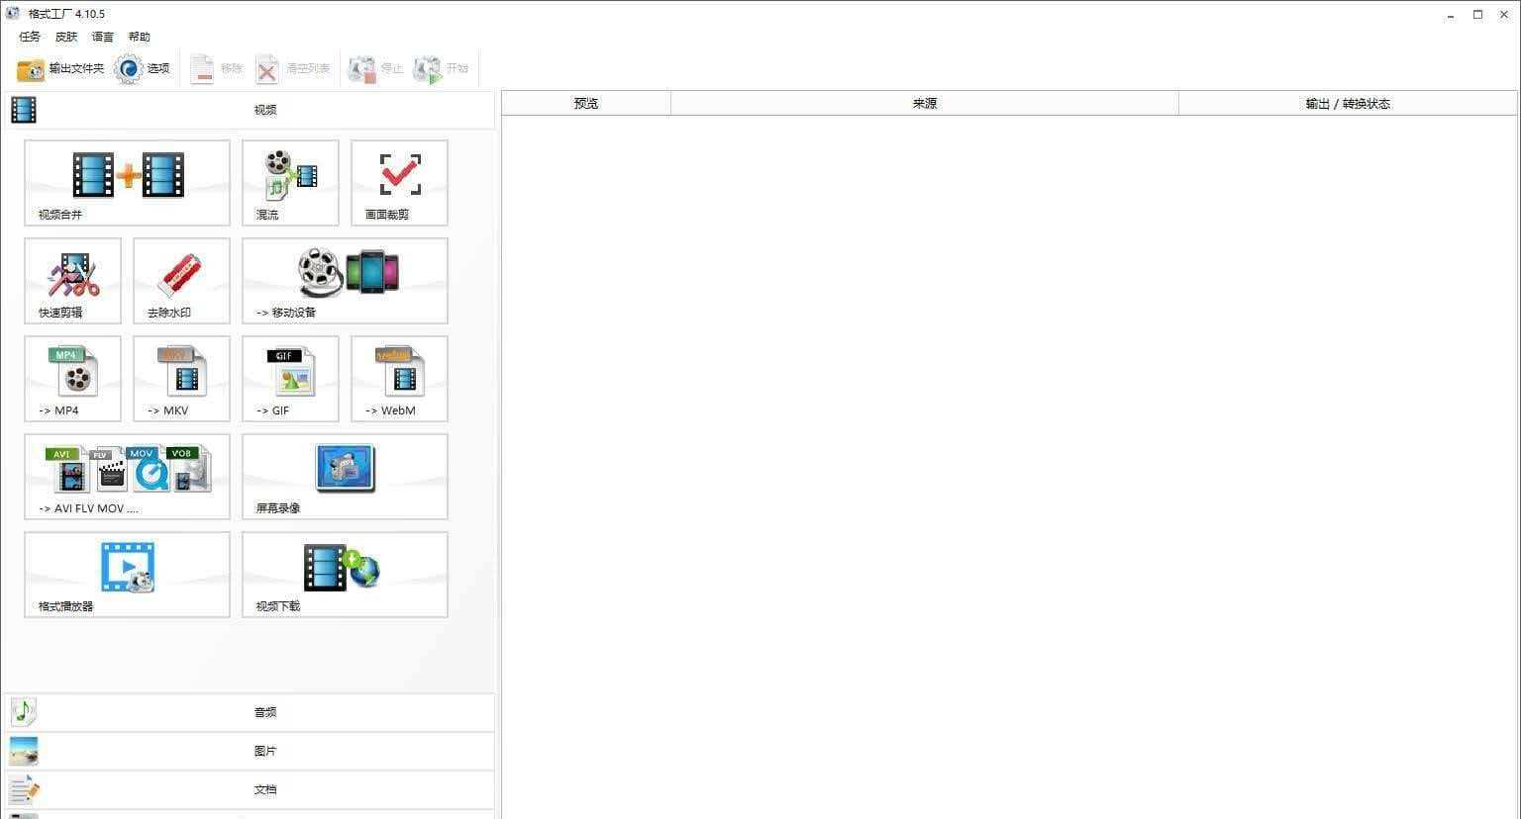Select the 混流 mux tool
1521x819 pixels.
[x=290, y=182]
